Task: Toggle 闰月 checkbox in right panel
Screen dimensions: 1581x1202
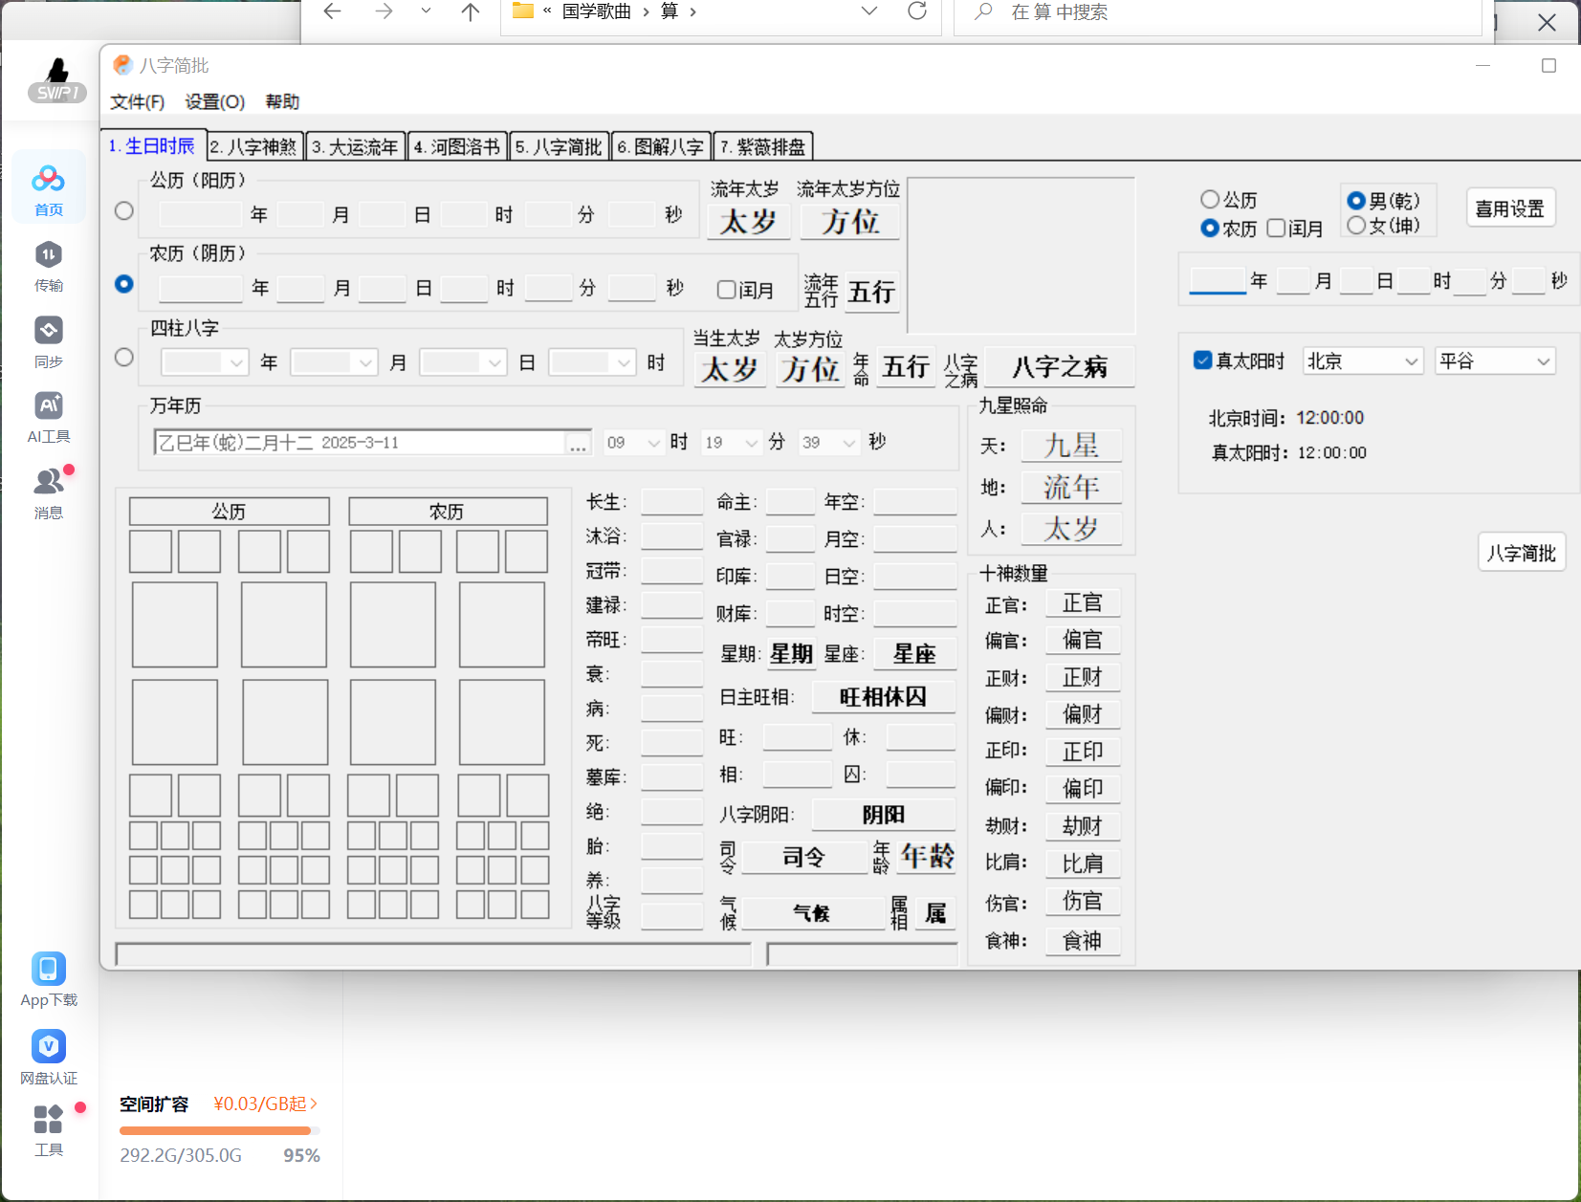Action: pos(1277,229)
